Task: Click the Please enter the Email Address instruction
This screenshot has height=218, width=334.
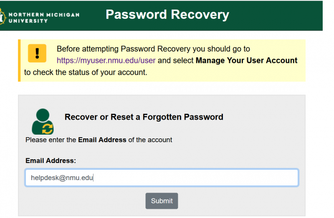Action: (99, 140)
